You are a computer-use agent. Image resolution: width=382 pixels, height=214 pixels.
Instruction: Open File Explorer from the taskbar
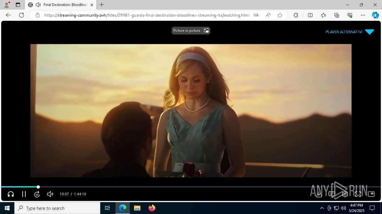coord(137,208)
